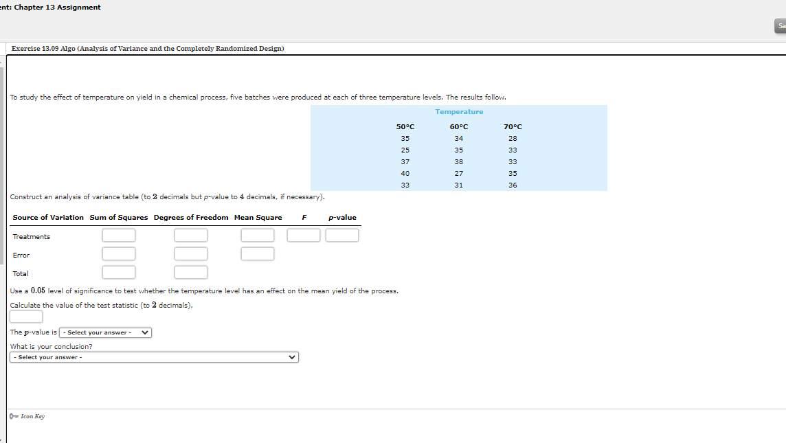Click the Treatments Mean Square input box
The width and height of the screenshot is (786, 443).
257,234
